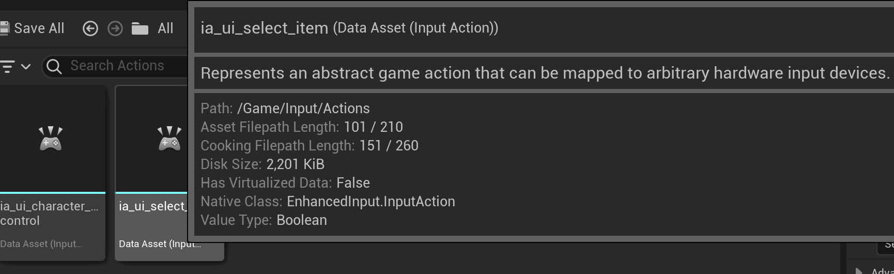Go back with the left arrow icon
Viewport: 894px width, 274px height.
coord(90,28)
